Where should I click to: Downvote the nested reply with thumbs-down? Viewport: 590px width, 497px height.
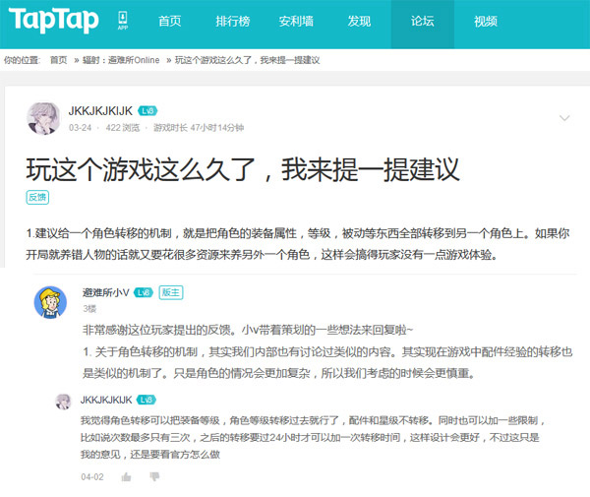(x=153, y=476)
